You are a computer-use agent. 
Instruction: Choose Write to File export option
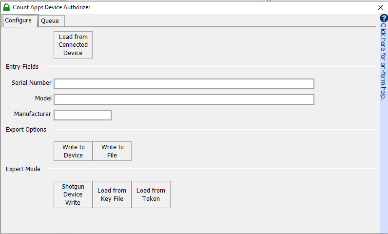tap(112, 151)
